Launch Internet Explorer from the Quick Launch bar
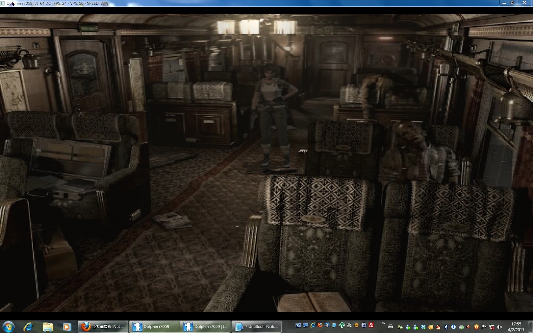Image resolution: width=533 pixels, height=333 pixels. click(x=313, y=325)
